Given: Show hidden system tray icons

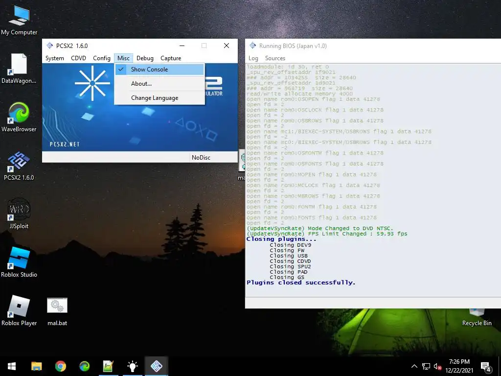Looking at the screenshot, I should (414, 366).
